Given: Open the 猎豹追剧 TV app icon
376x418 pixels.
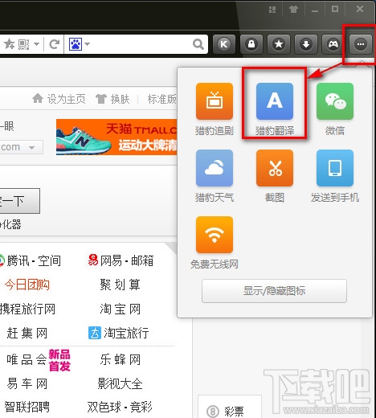Looking at the screenshot, I should pos(215,101).
